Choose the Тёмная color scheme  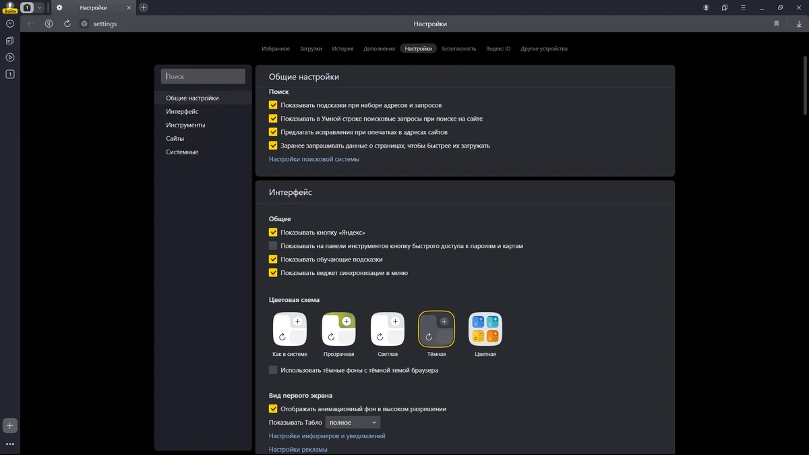[436, 329]
